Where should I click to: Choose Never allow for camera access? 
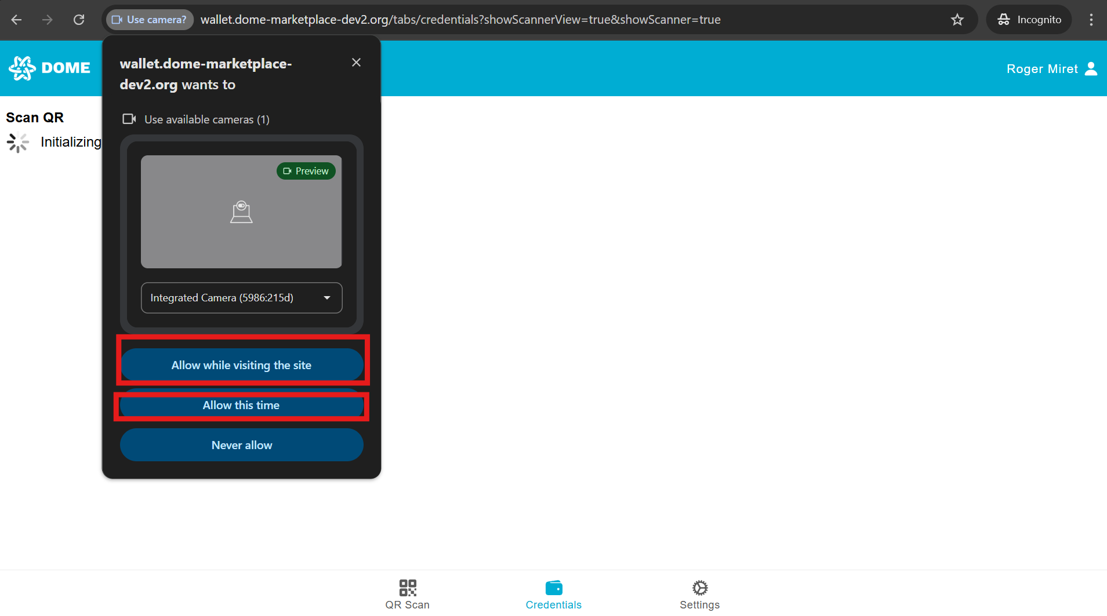pos(241,445)
